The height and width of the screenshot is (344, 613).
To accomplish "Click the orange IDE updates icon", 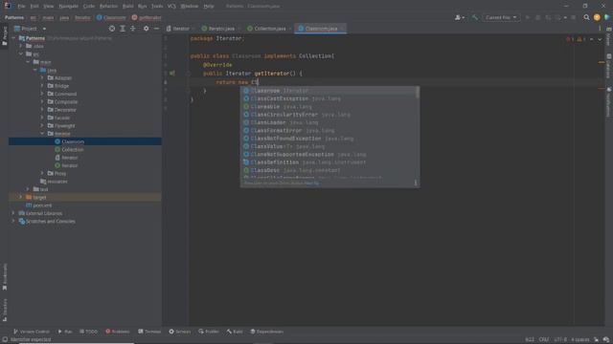I will pos(597,17).
